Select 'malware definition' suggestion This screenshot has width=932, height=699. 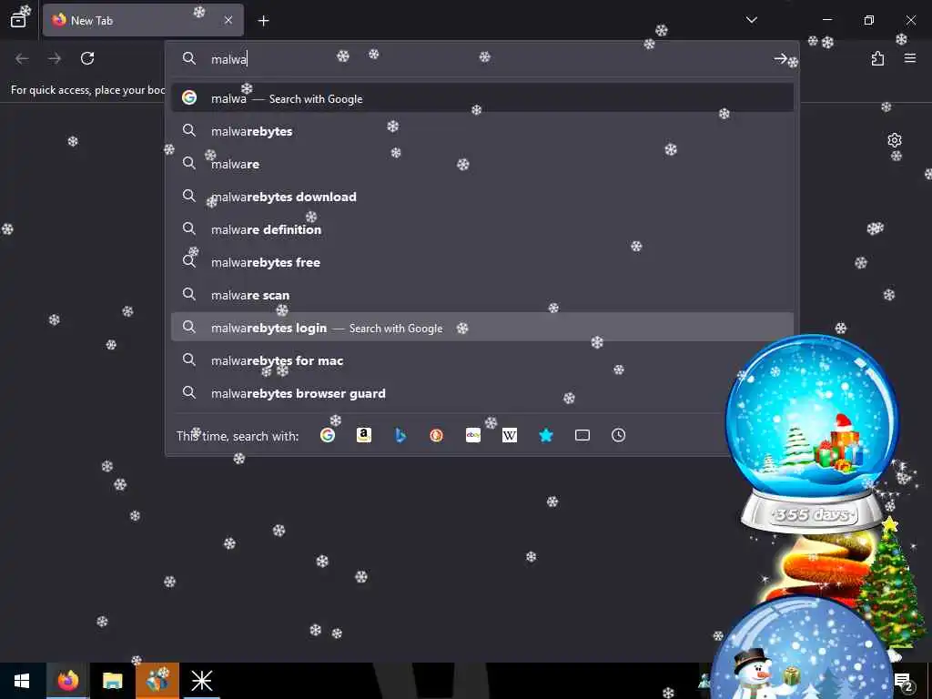(x=482, y=228)
